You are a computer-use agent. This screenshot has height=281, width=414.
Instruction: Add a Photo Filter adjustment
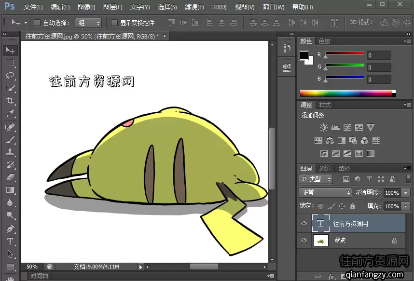click(x=353, y=141)
